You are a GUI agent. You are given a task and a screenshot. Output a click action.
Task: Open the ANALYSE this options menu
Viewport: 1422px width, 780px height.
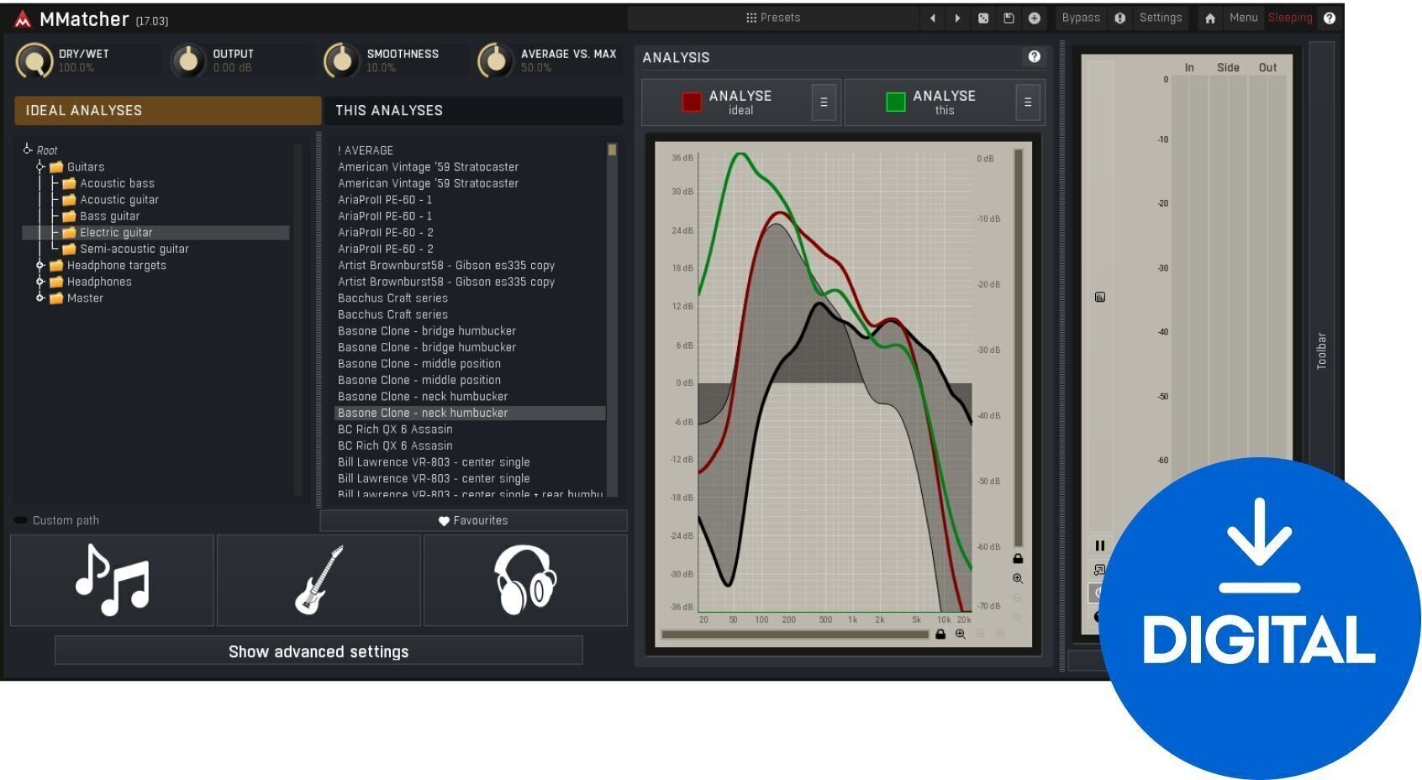[1027, 103]
